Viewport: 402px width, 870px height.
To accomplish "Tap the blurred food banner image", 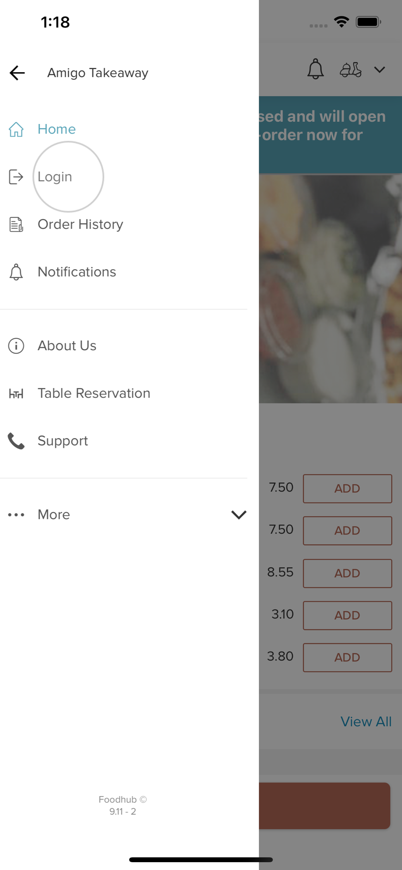I will 330,289.
